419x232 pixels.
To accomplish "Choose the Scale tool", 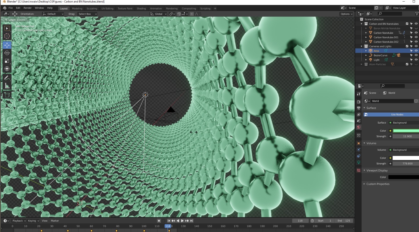I will pos(7,61).
